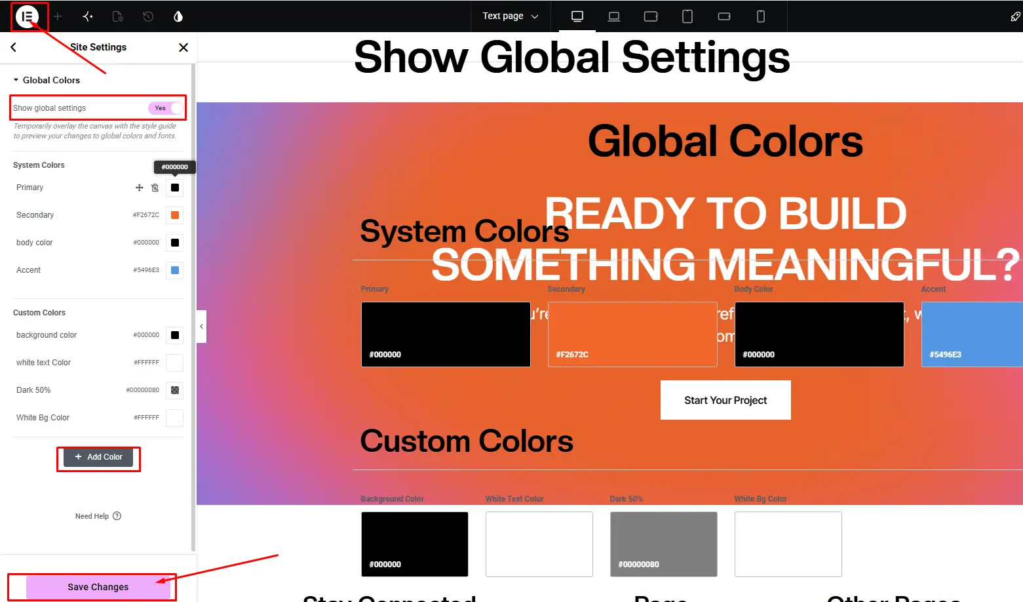
Task: Open the Secondary color swatch picker
Action: point(175,215)
